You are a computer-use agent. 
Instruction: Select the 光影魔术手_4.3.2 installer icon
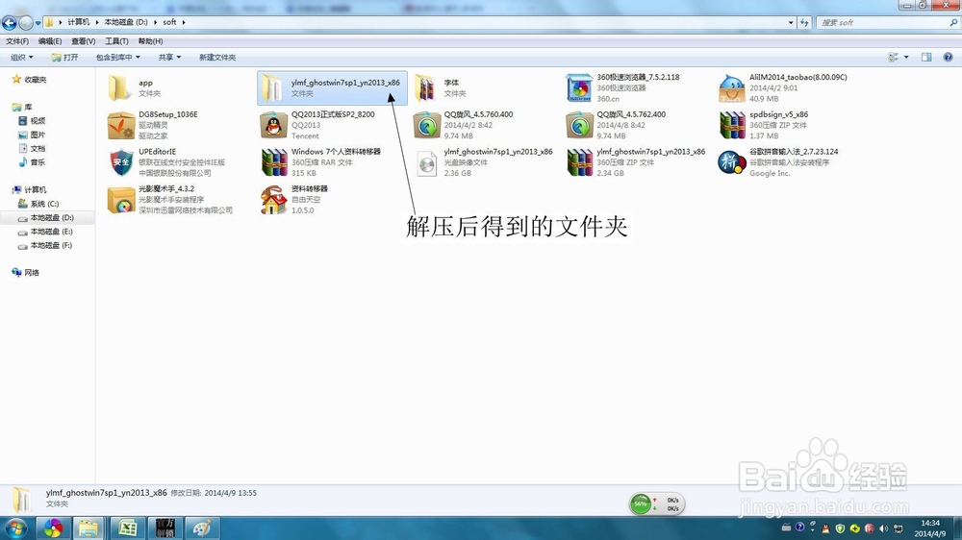tap(121, 200)
